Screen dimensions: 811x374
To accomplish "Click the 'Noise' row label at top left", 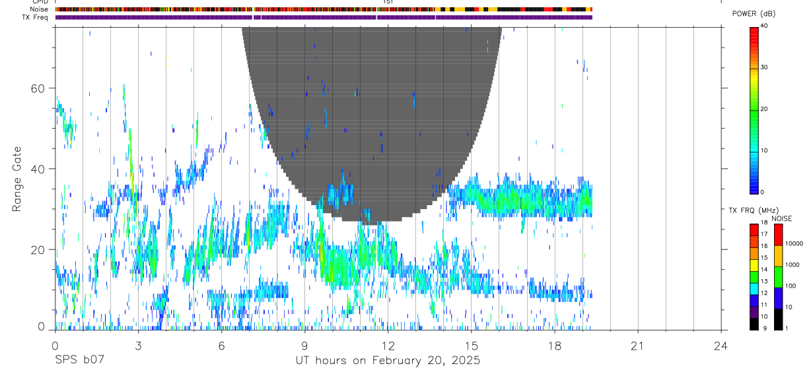I will pyautogui.click(x=40, y=9).
